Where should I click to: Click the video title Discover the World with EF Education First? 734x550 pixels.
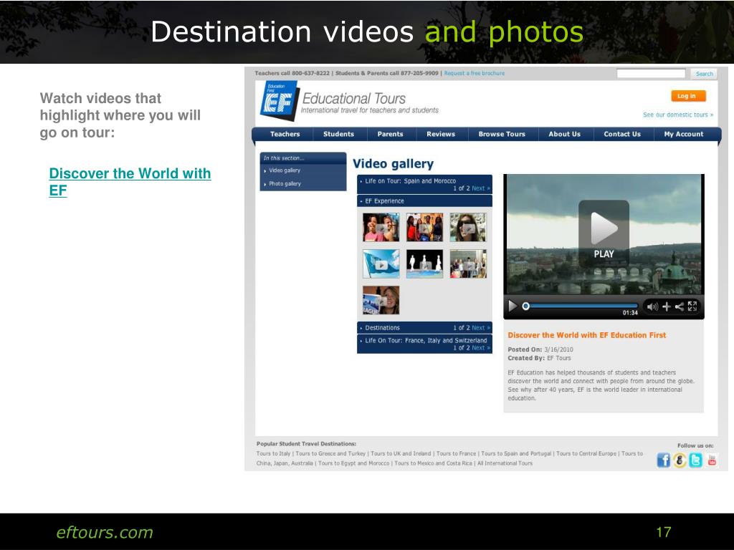click(586, 335)
